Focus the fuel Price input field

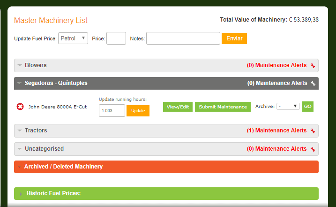116,38
